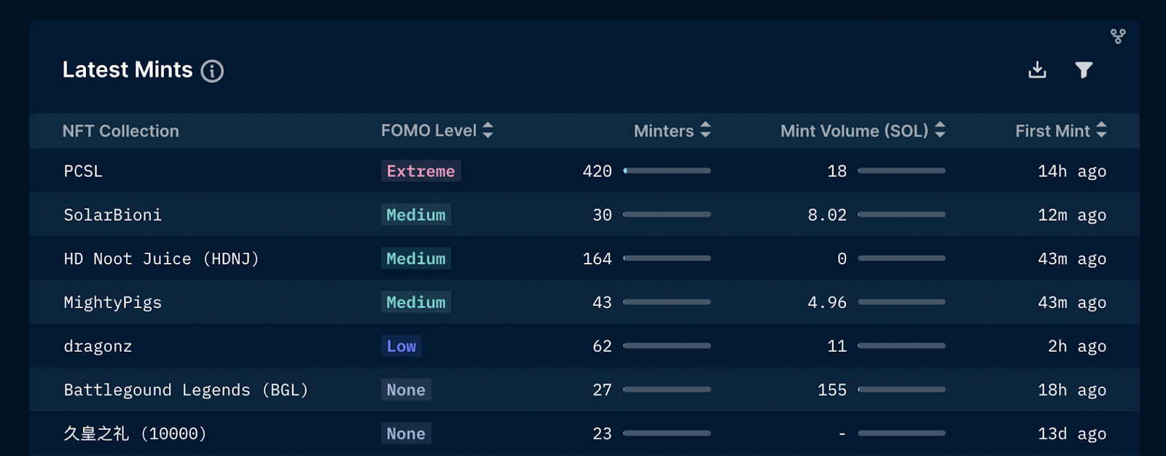Open the filter funnel icon

point(1084,70)
